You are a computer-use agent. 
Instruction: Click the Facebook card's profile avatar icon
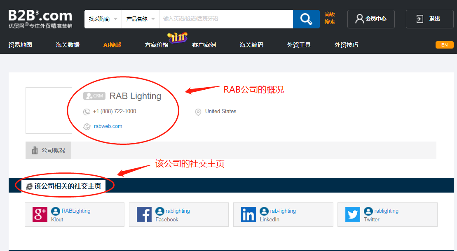coord(160,211)
